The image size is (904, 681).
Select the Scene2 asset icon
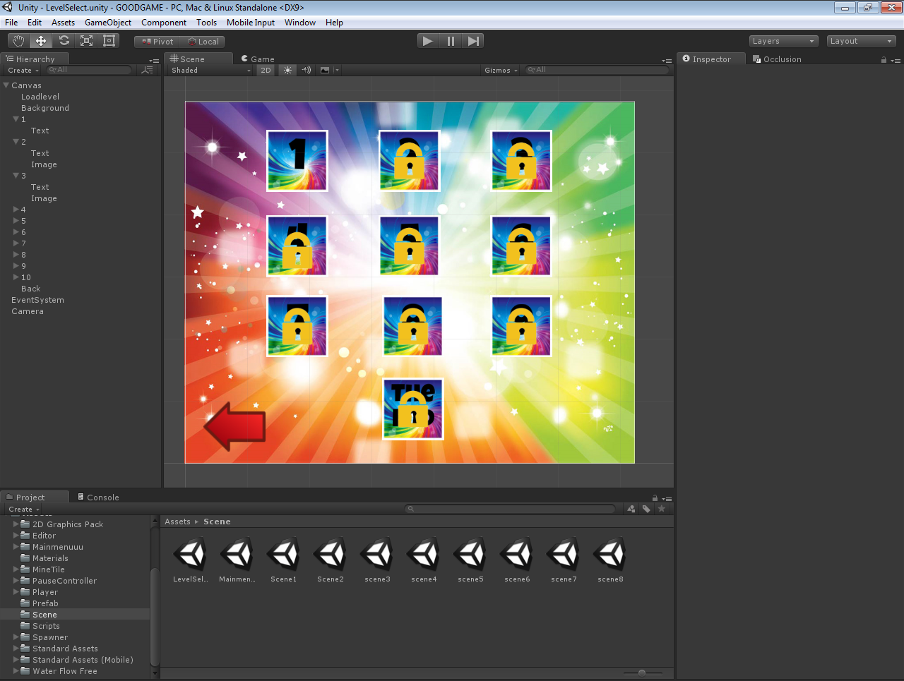pos(331,555)
